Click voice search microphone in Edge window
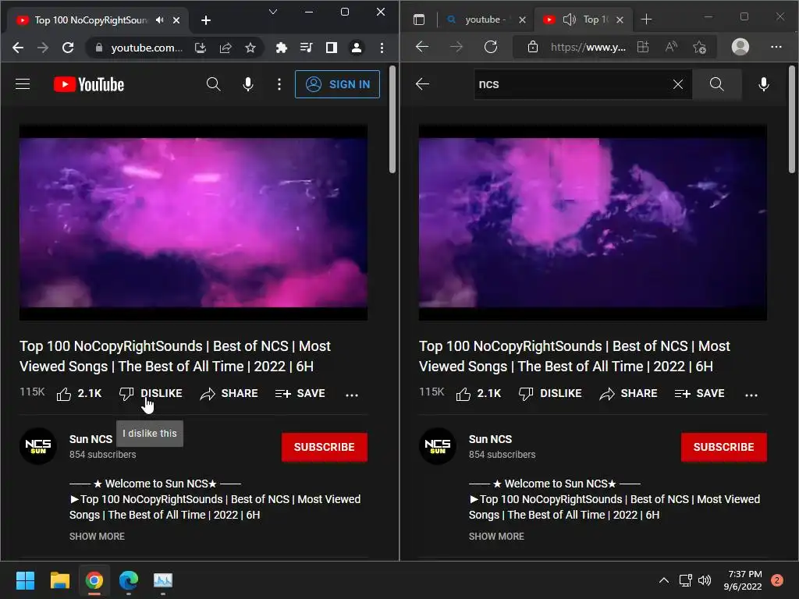 [x=764, y=84]
